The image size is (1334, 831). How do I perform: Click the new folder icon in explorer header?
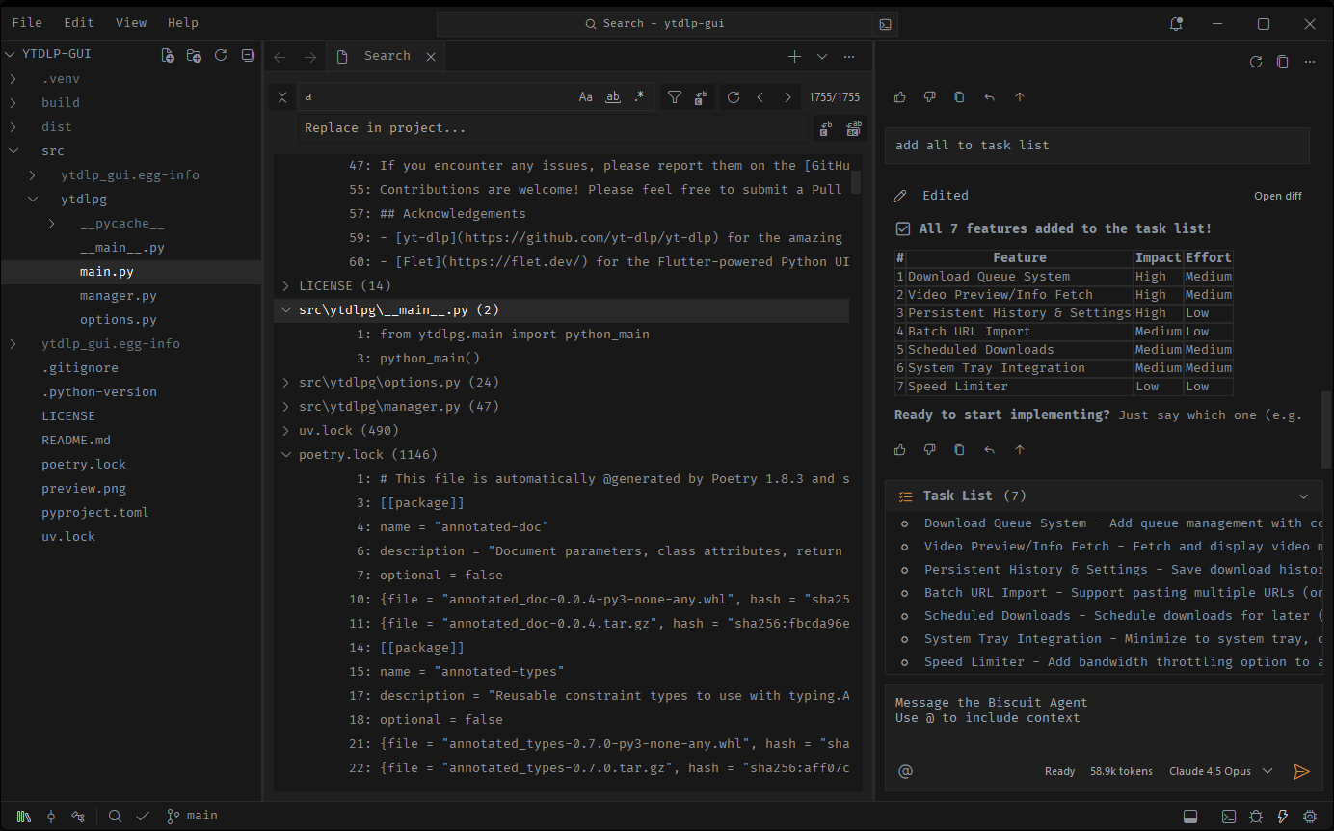point(194,56)
